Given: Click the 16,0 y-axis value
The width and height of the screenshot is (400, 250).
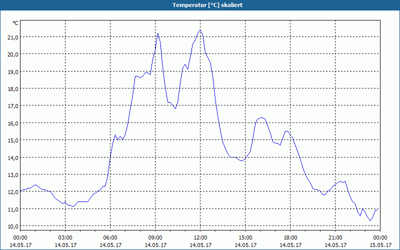Looking at the screenshot, I should (13, 123).
